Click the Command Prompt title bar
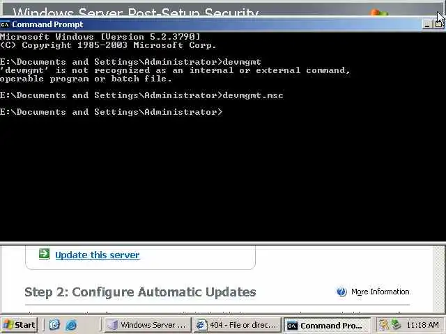Screen dimensions: 446x334 (x=210, y=24)
